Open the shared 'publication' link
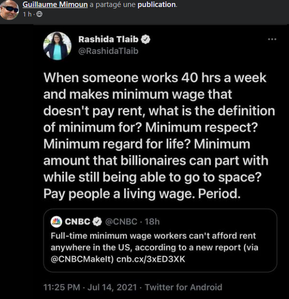The image size is (289, 299). [156, 4]
